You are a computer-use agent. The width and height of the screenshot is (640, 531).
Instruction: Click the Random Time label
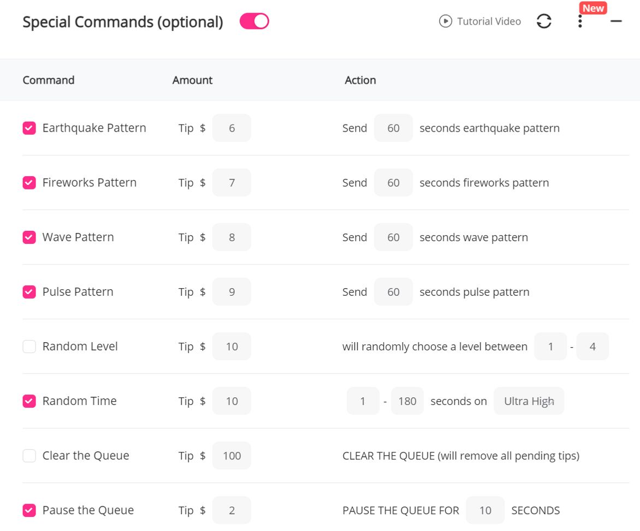click(79, 401)
